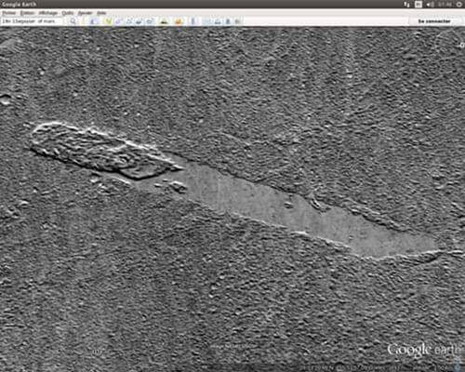The image size is (465, 372).
Task: Click the search magnifier icon
Action: (73, 21)
